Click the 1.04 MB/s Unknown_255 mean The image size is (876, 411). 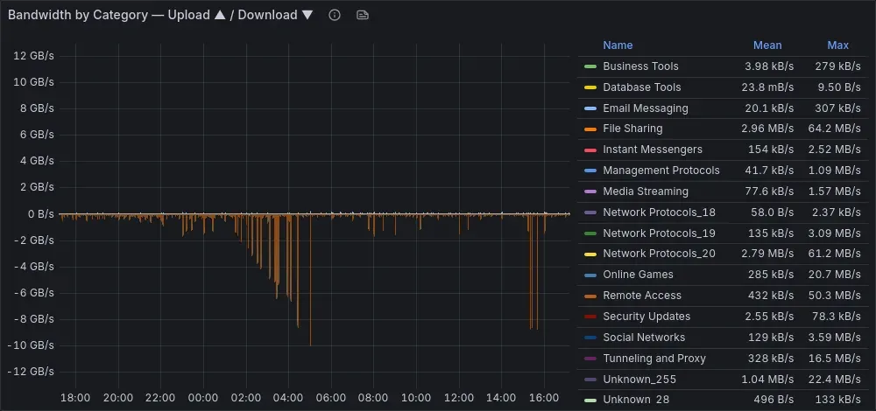767,380
